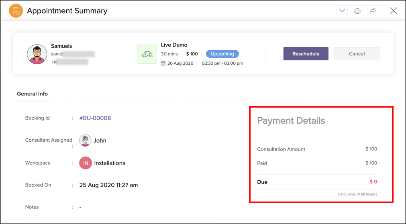The width and height of the screenshot is (406, 224).
Task: Click the customer name Samuels
Action: pos(61,46)
